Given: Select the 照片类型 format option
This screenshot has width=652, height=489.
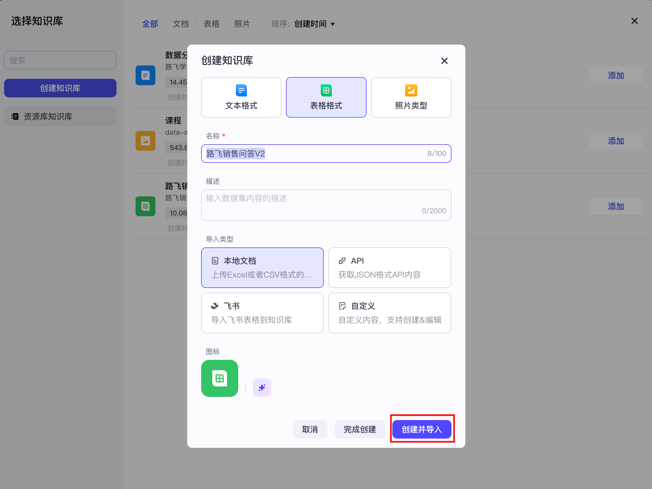Looking at the screenshot, I should click(x=411, y=97).
